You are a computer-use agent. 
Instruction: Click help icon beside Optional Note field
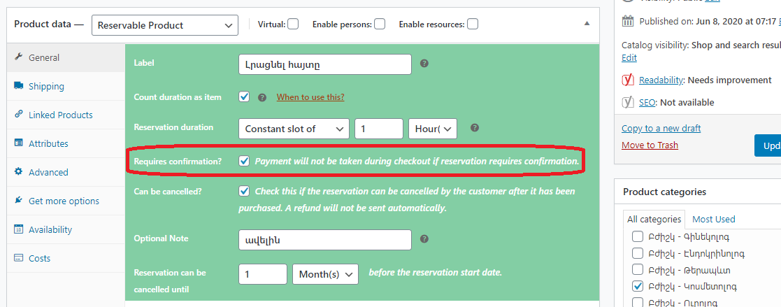coord(424,239)
